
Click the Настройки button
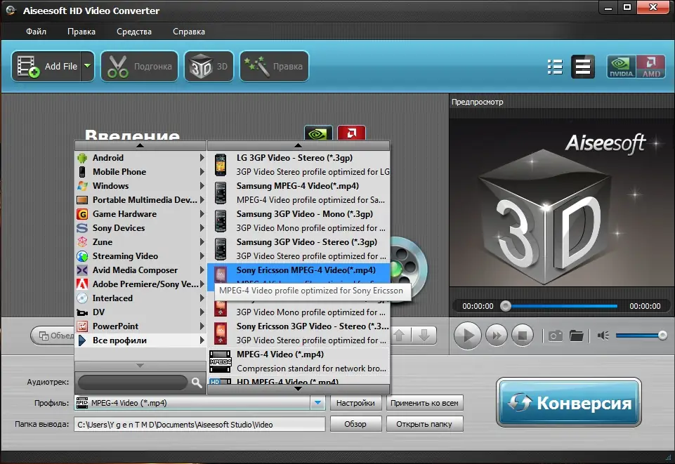(355, 403)
